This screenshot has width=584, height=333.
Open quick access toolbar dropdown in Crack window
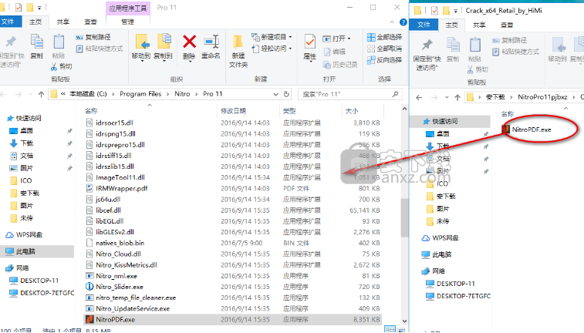point(455,11)
